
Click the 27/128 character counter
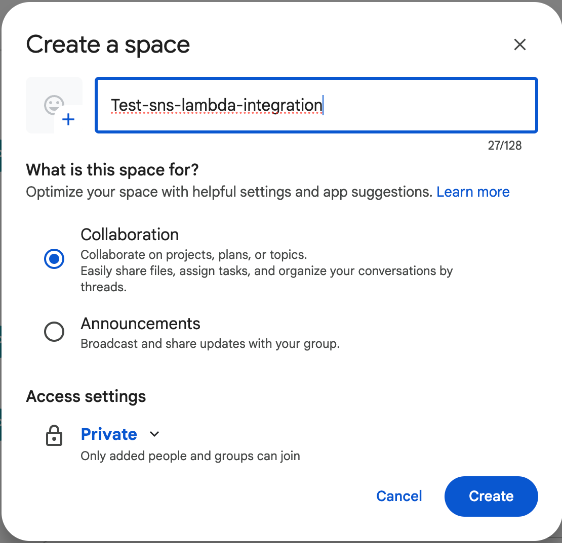point(505,145)
